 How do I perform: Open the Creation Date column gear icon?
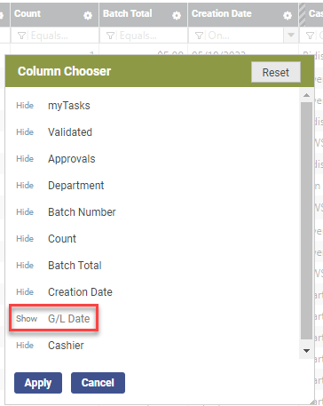[x=288, y=15]
